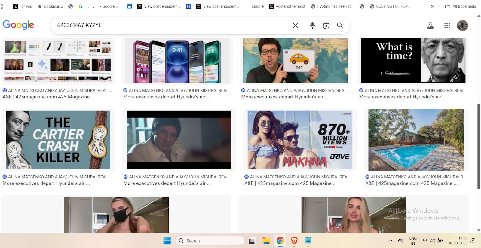Open Brave browser from taskbar

pos(294,240)
